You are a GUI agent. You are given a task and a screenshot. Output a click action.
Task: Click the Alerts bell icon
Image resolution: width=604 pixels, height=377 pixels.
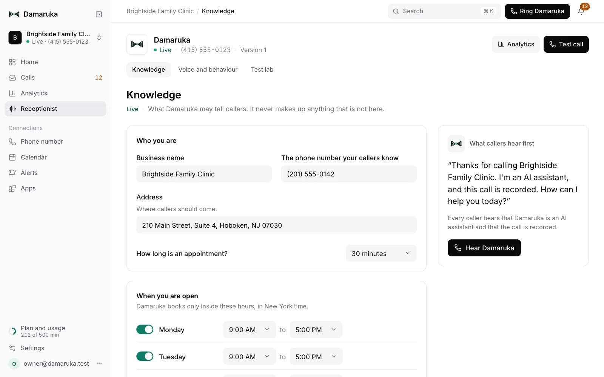12,173
